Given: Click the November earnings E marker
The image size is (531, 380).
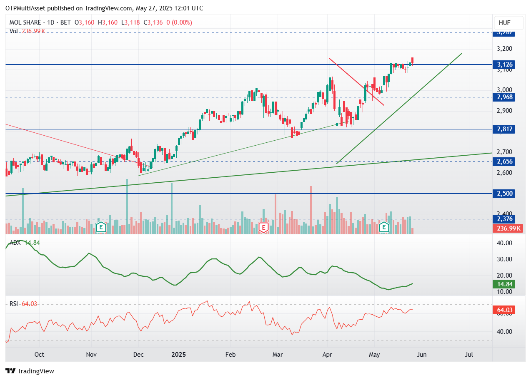Looking at the screenshot, I should [100, 227].
